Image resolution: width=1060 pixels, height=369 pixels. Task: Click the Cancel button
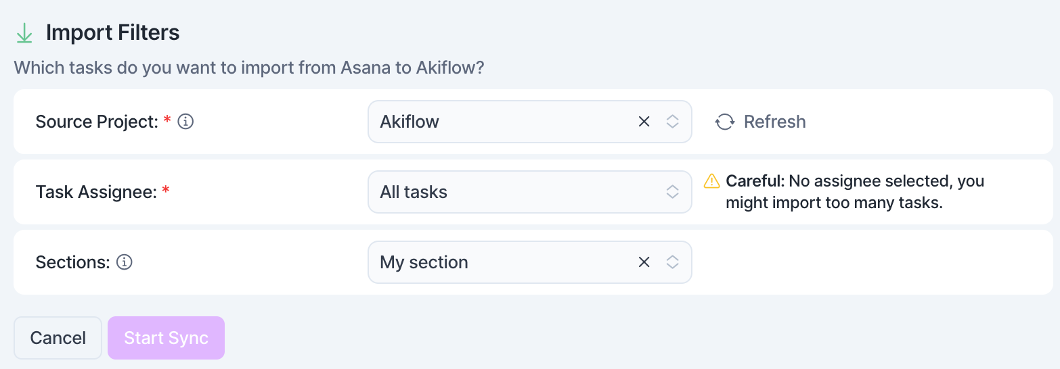coord(58,338)
